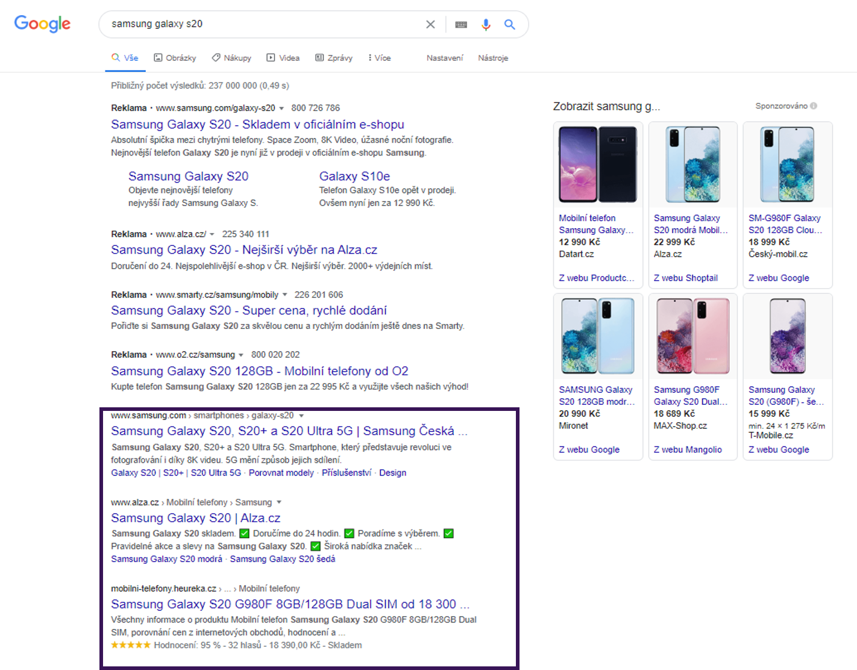Open ad Samsung Galaxy S20 - Skladem v oficiálním e-shopu
857x670 pixels.
pyautogui.click(x=257, y=125)
